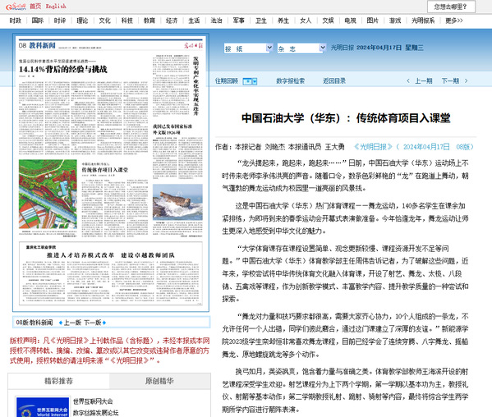Select the 电视 nav item

point(350,21)
